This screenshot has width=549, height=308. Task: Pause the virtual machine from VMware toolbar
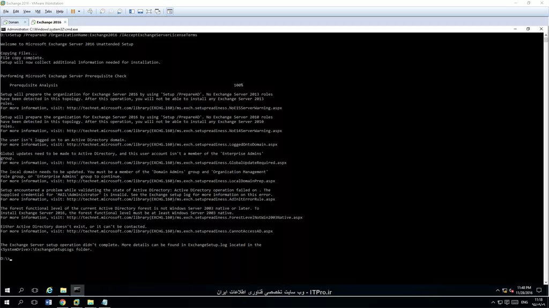pyautogui.click(x=73, y=12)
